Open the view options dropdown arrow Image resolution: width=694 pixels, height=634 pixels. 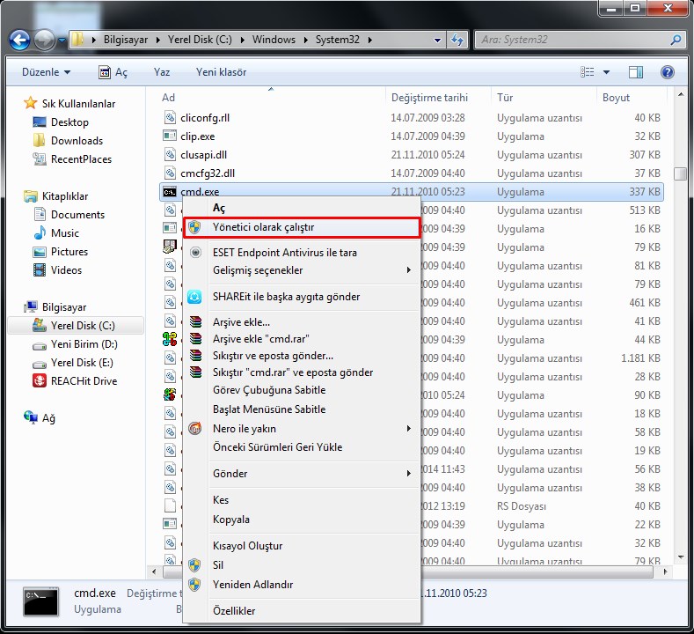pos(607,72)
